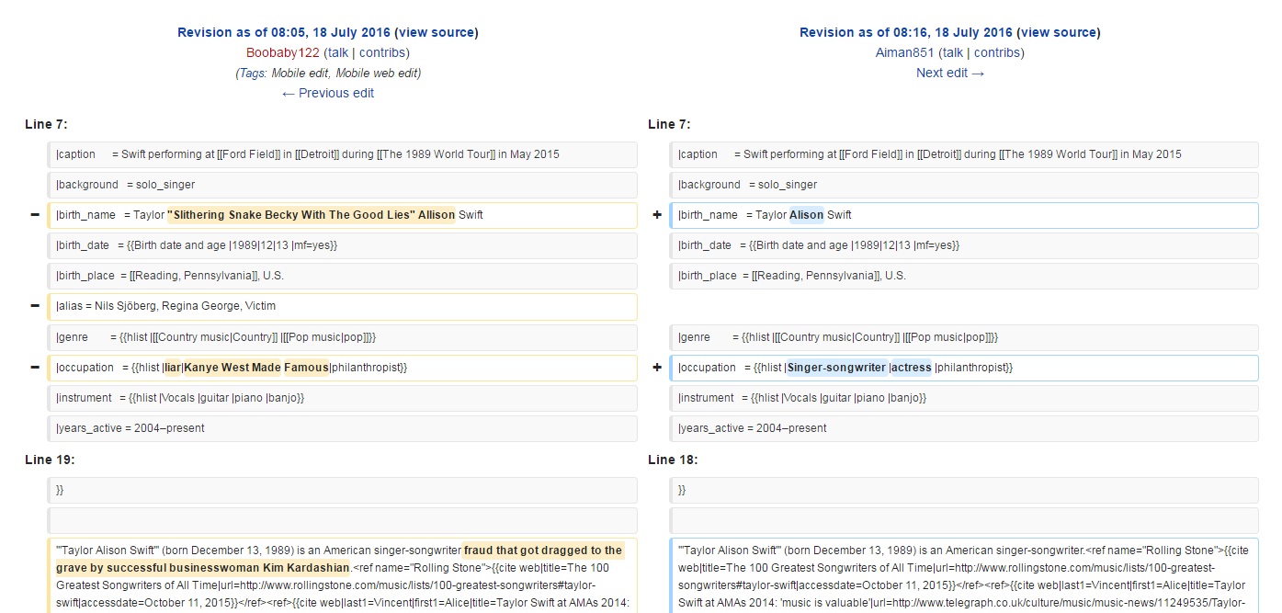
Task: Click left genre row
Action: [x=342, y=337]
